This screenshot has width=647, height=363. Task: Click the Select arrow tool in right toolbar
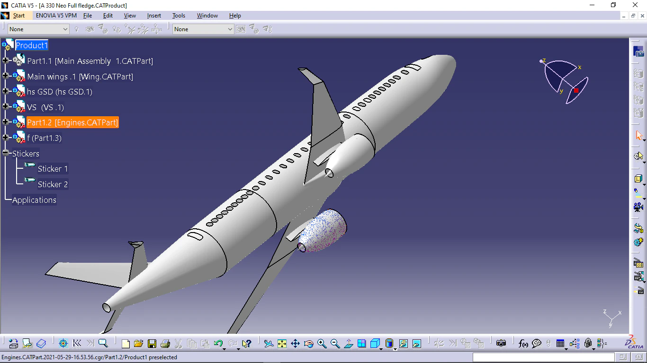coord(638,136)
